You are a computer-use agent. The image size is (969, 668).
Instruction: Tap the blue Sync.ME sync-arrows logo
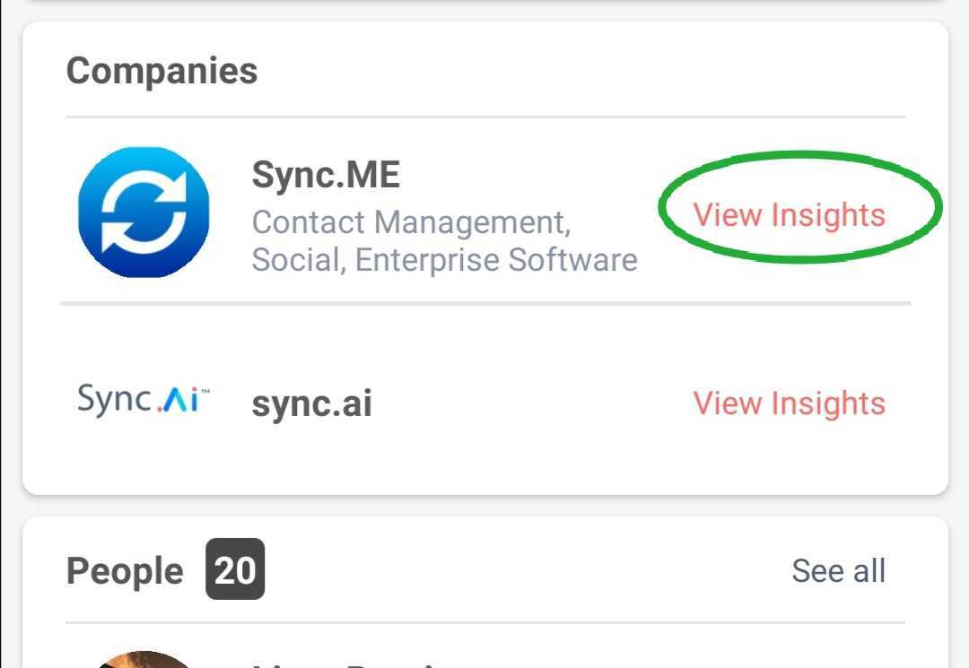pos(144,212)
